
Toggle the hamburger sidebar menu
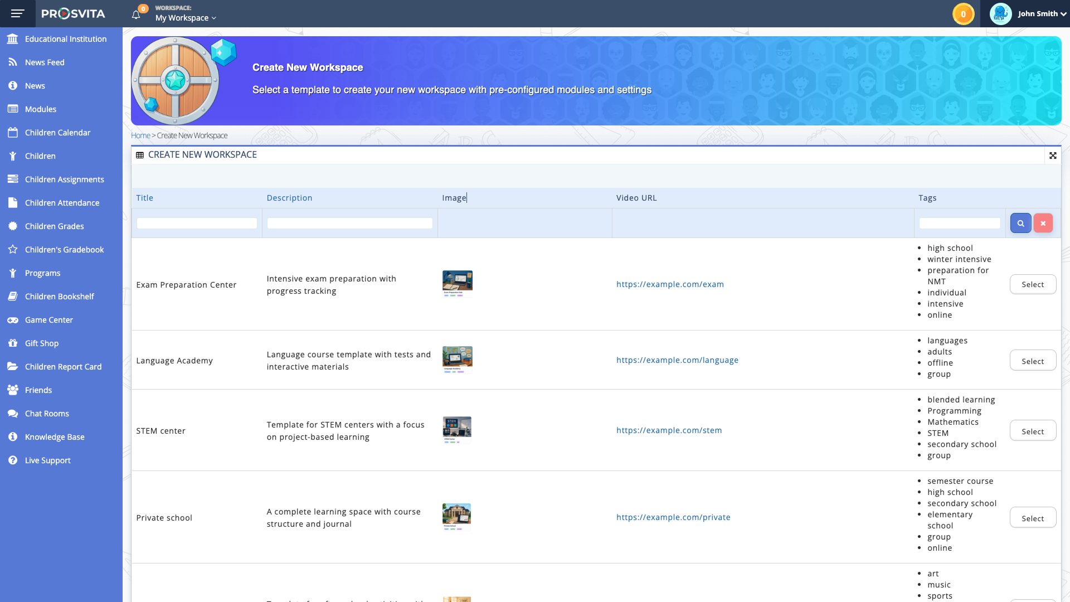[18, 13]
